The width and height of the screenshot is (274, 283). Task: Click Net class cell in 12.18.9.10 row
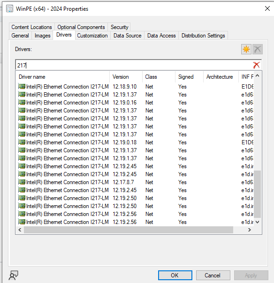coord(149,87)
